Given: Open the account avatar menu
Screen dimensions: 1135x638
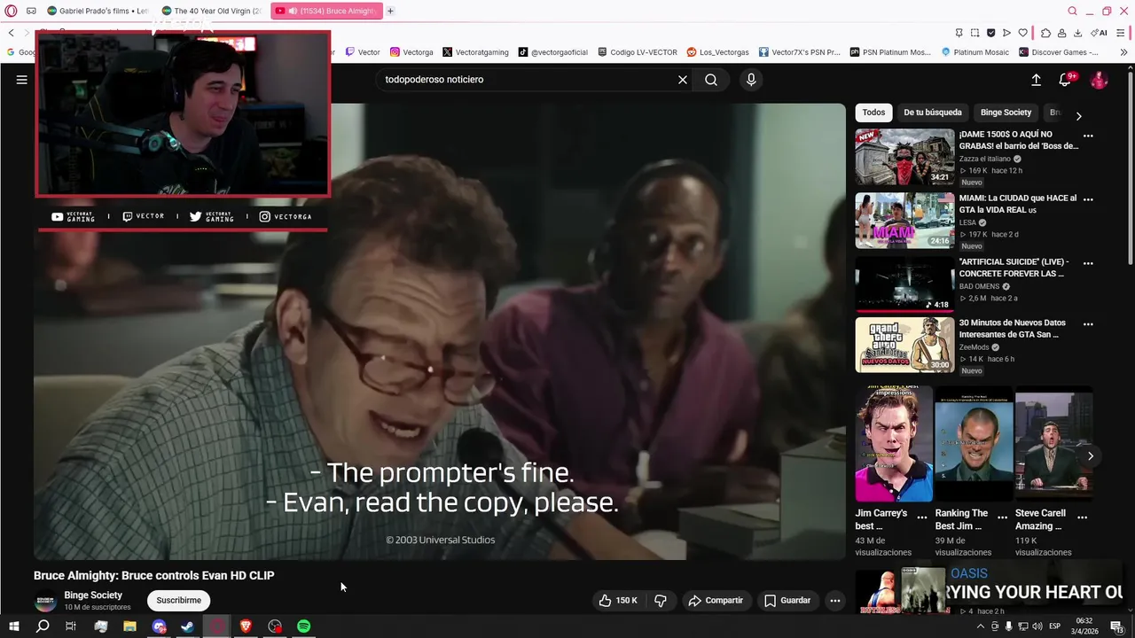Looking at the screenshot, I should pos(1099,80).
